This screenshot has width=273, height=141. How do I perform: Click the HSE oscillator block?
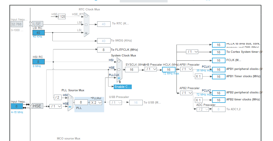(37, 106)
